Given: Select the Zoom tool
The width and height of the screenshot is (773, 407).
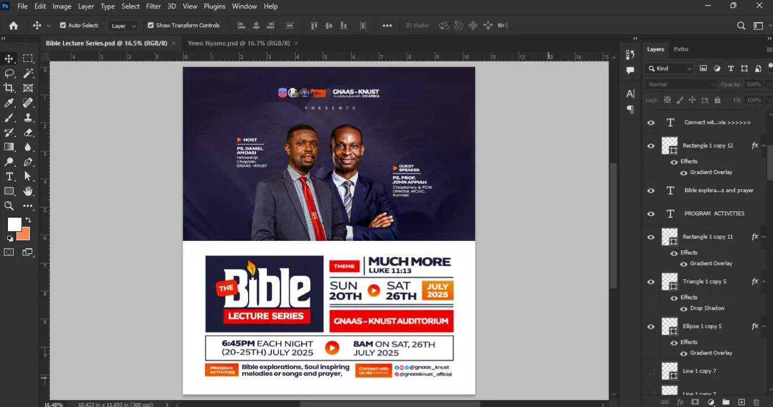Looking at the screenshot, I should [9, 206].
